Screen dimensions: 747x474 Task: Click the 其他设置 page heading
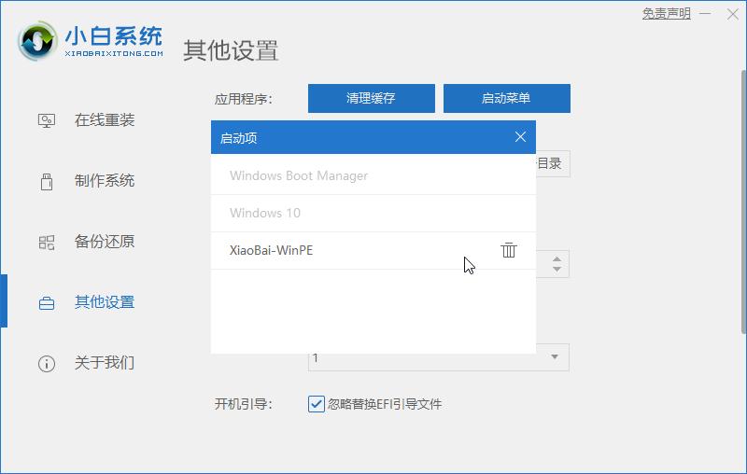coord(231,50)
